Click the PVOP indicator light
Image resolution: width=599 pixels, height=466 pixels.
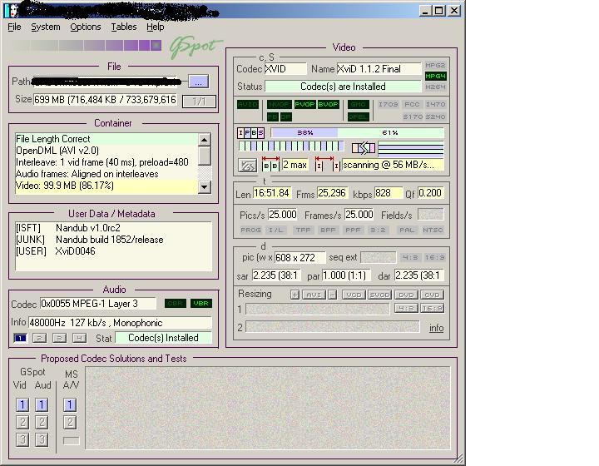[304, 104]
